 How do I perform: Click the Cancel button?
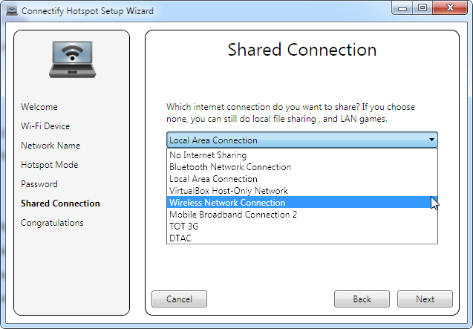tap(179, 299)
